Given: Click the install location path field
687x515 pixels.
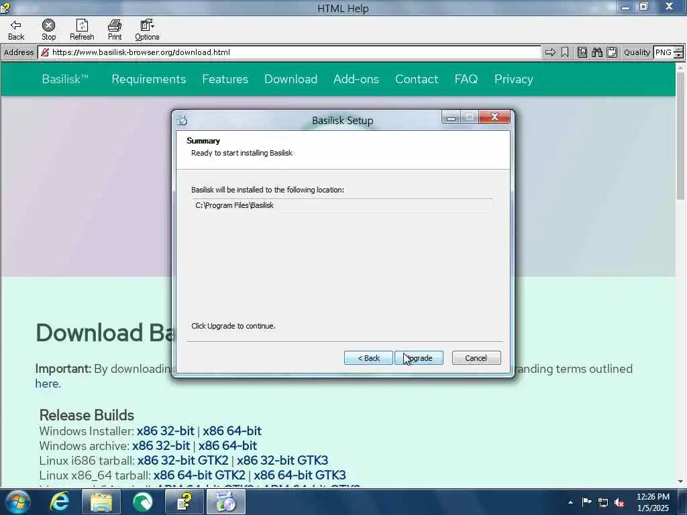Looking at the screenshot, I should (341, 205).
